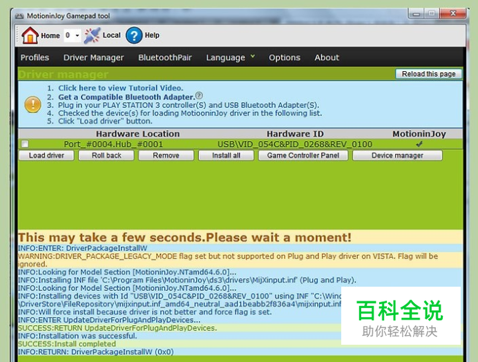Check the Port_#0004.Hub_#0001 device checkbox
This screenshot has width=478, height=362.
[25, 144]
